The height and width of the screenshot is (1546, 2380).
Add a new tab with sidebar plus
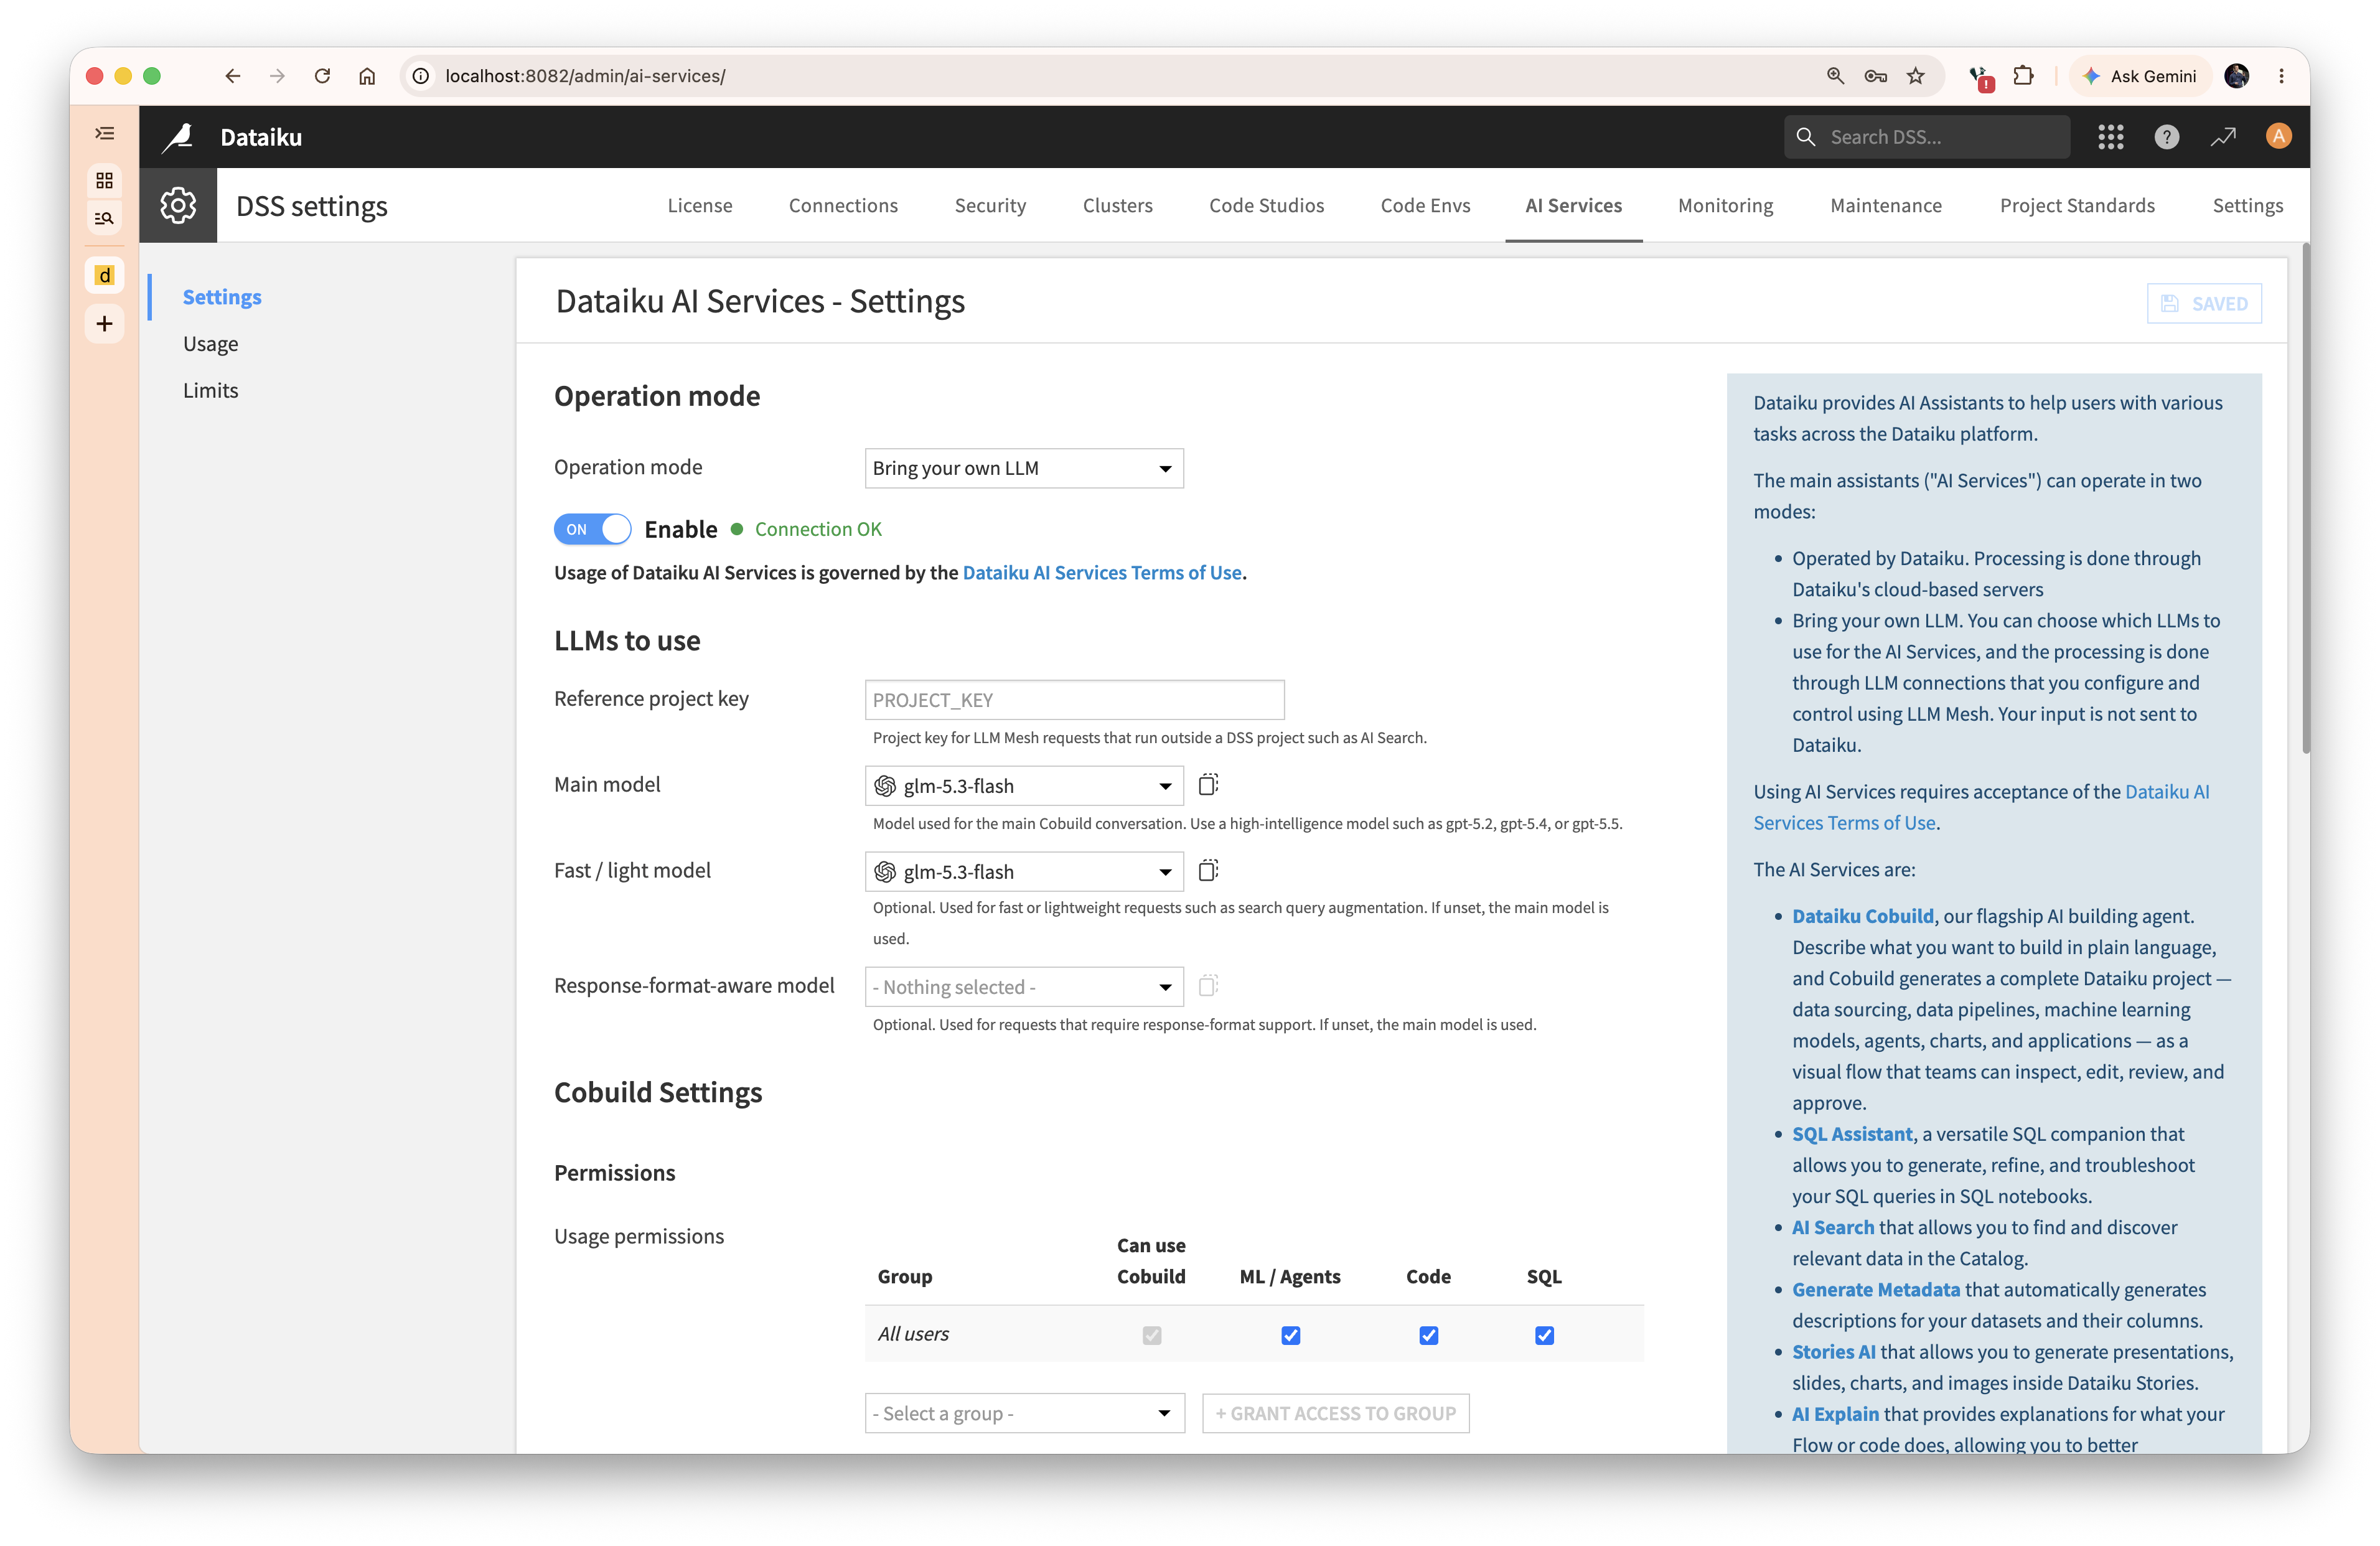(x=104, y=323)
